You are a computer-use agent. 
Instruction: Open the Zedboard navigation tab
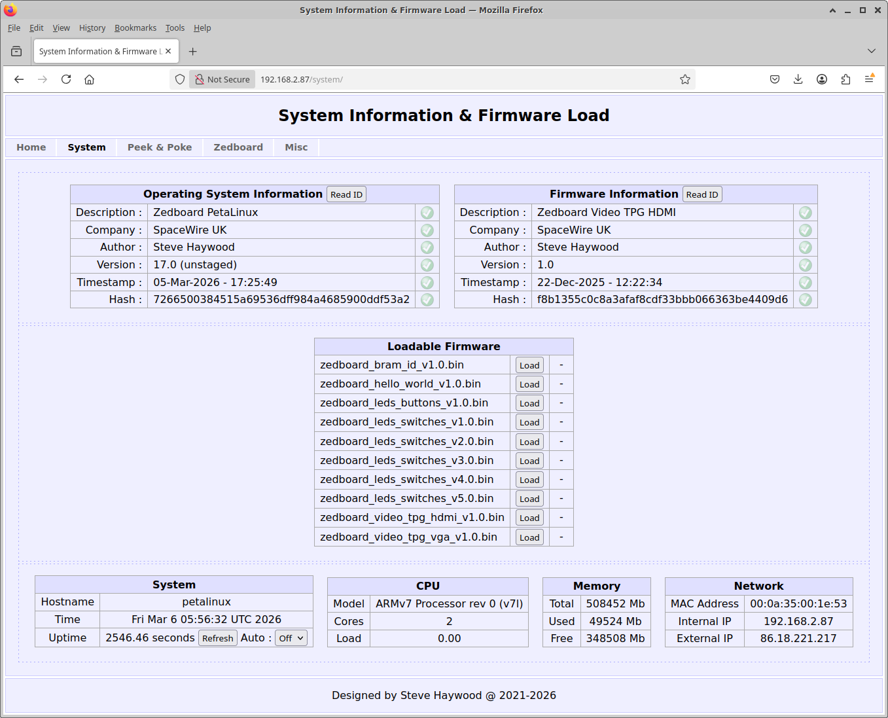coord(238,147)
